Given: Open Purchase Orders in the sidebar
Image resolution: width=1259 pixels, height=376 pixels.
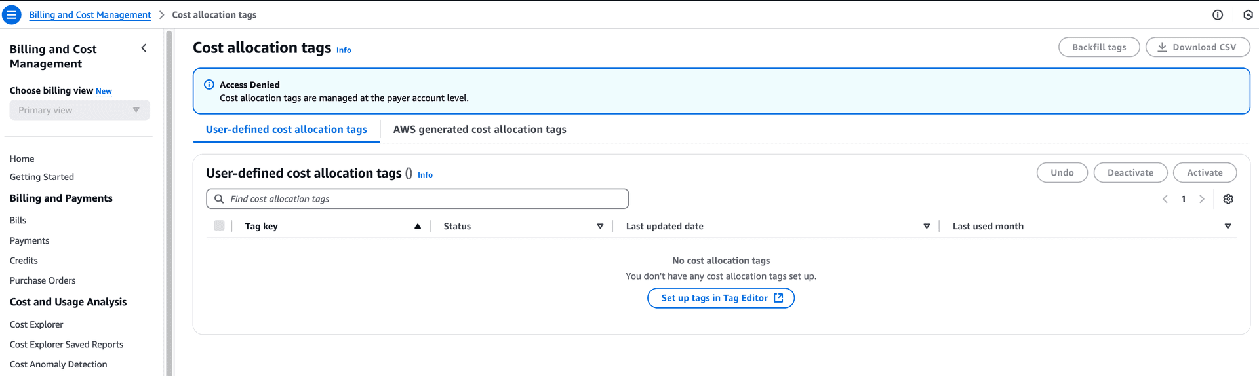Looking at the screenshot, I should click(x=43, y=280).
